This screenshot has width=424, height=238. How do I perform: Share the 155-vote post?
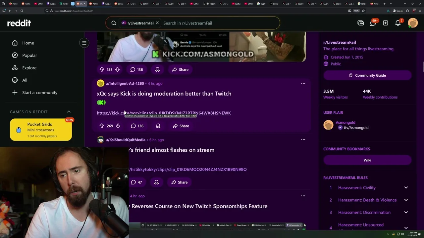[x=181, y=69]
